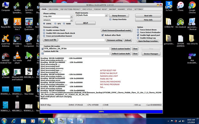Click the Windows Start button
Viewport: 199px width, 124px height.
pyautogui.click(x=4, y=121)
